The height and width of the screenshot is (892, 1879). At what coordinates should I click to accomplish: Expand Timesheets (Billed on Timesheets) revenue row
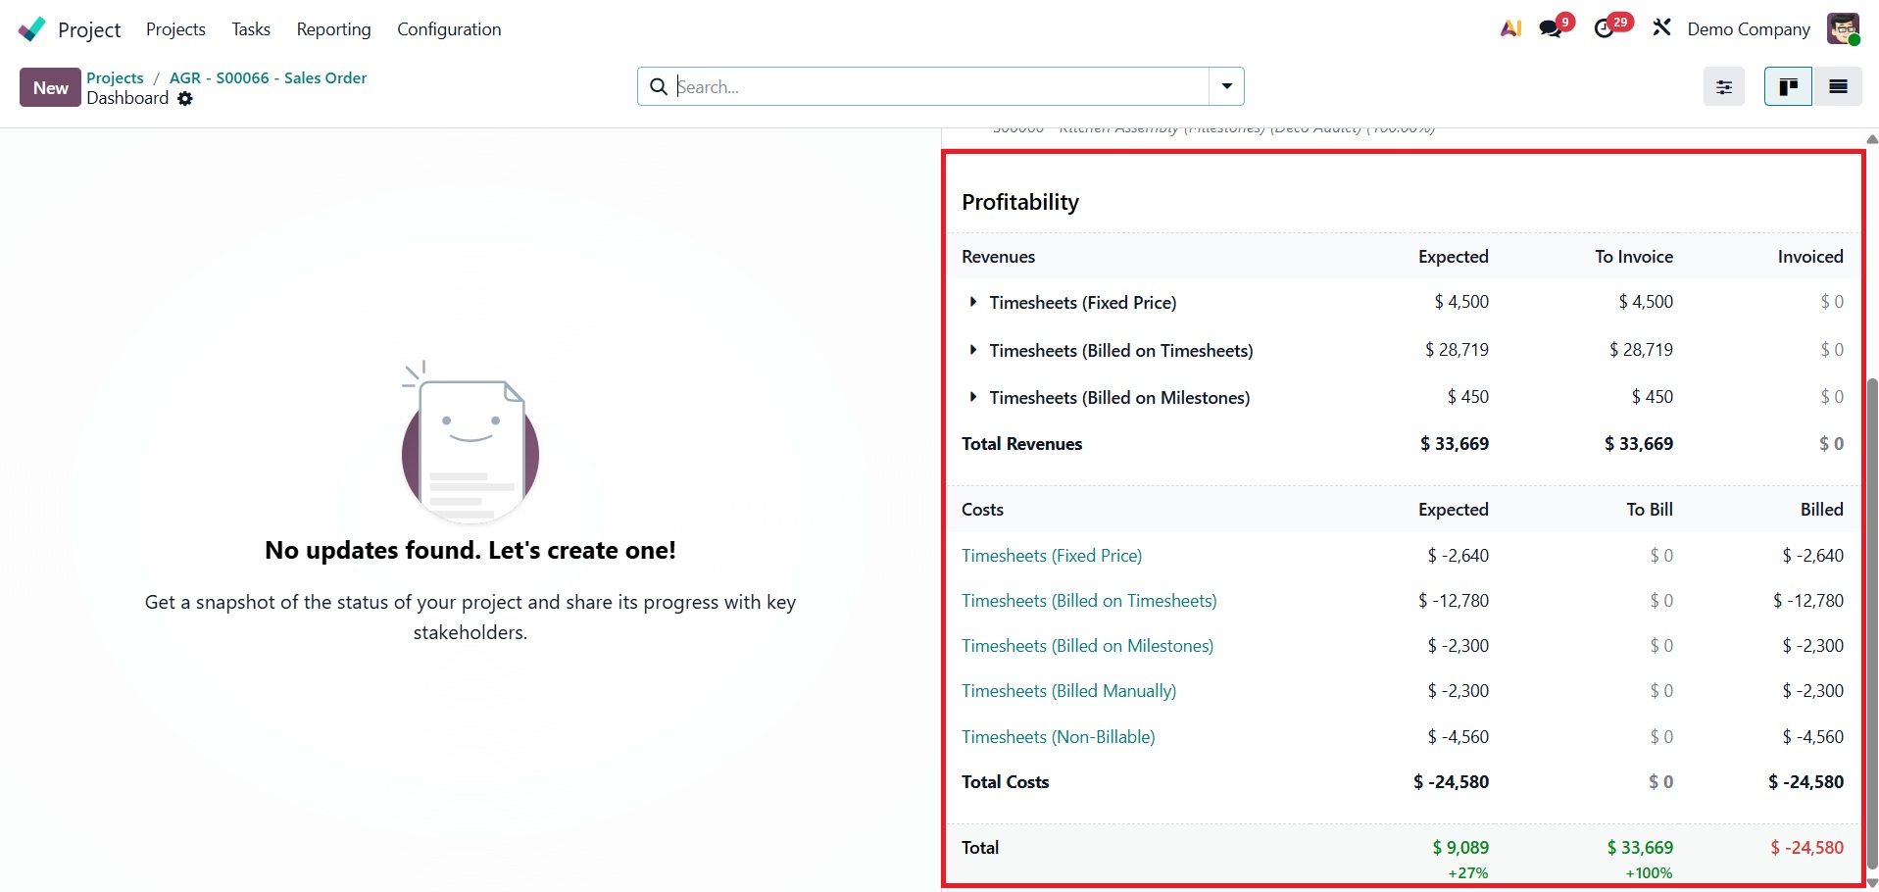972,350
